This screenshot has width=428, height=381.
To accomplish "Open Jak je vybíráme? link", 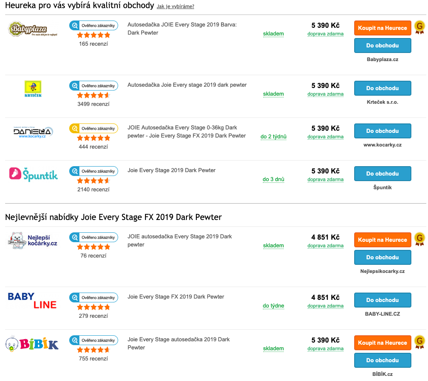I will pyautogui.click(x=175, y=6).
